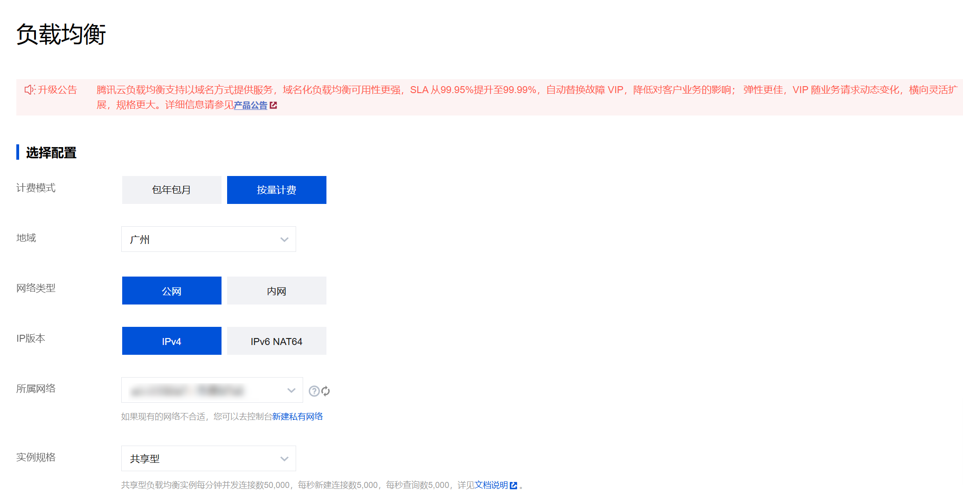Screen dimensions: 963x494
Task: Open the 产品公告 link
Action: point(250,105)
